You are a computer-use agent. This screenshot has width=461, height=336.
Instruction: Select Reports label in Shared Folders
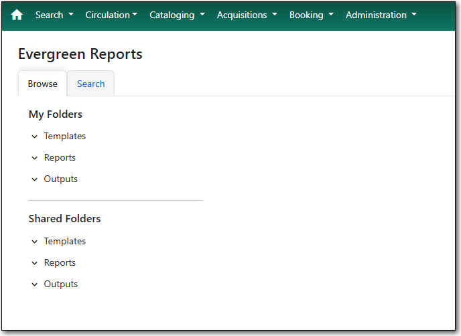click(60, 263)
